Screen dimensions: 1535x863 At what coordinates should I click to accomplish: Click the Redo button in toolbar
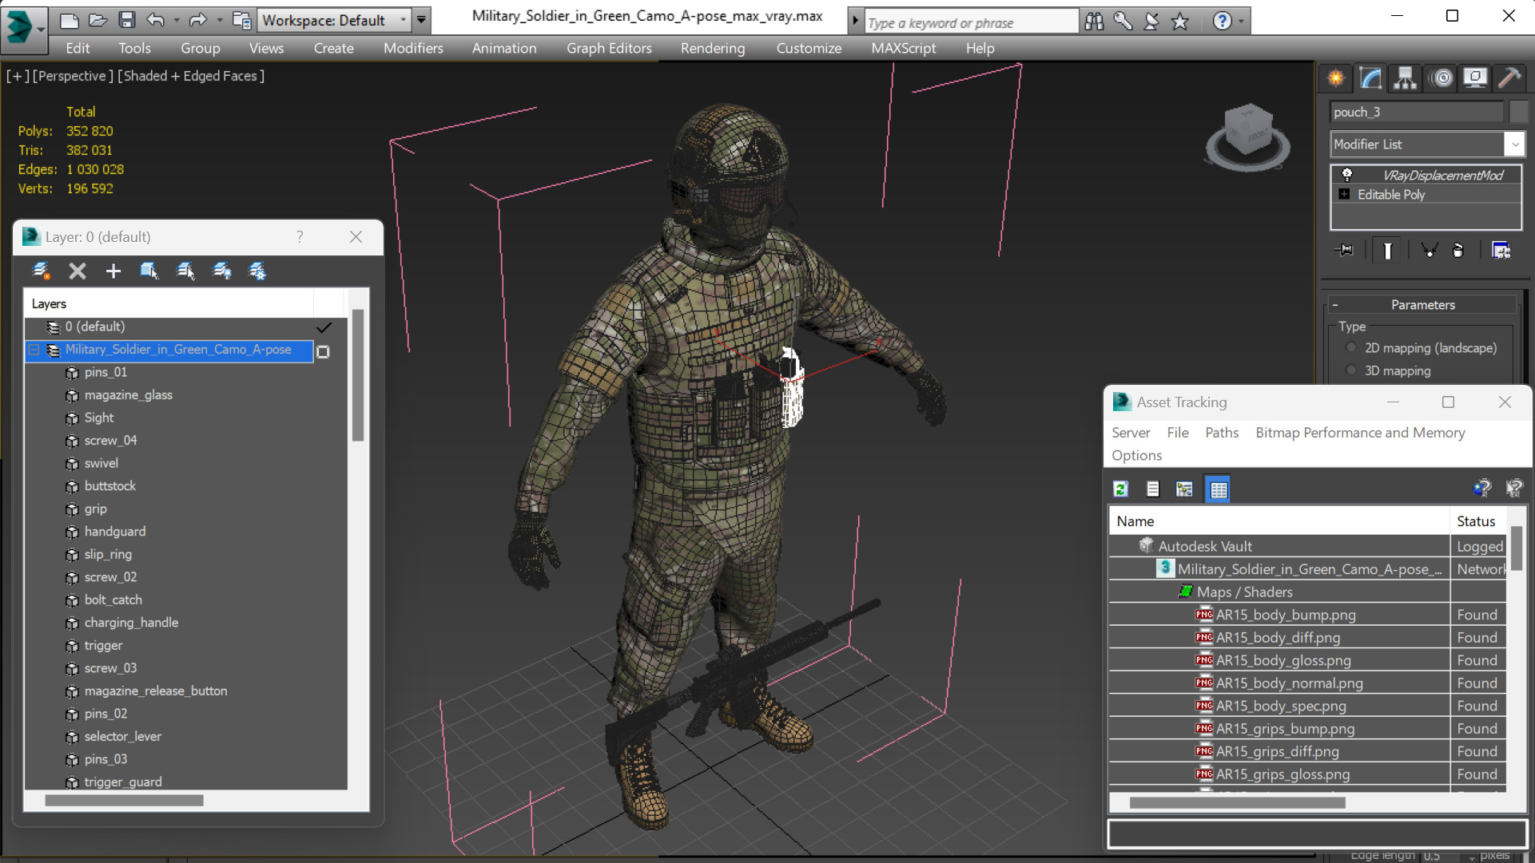(x=195, y=21)
